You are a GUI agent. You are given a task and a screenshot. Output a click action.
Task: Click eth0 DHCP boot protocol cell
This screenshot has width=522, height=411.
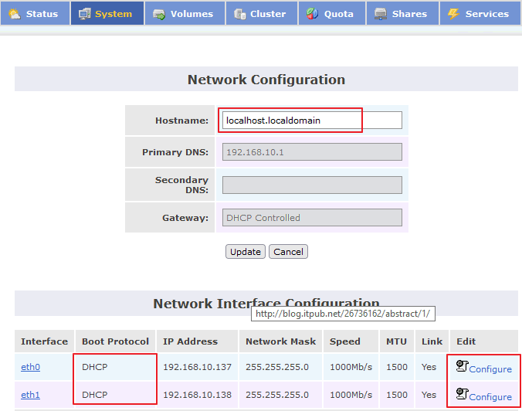(x=115, y=367)
